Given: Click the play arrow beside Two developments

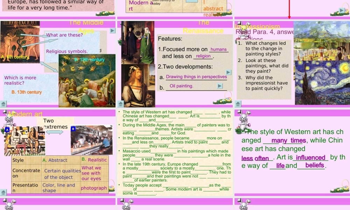Looking at the screenshot, I should [x=228, y=72].
